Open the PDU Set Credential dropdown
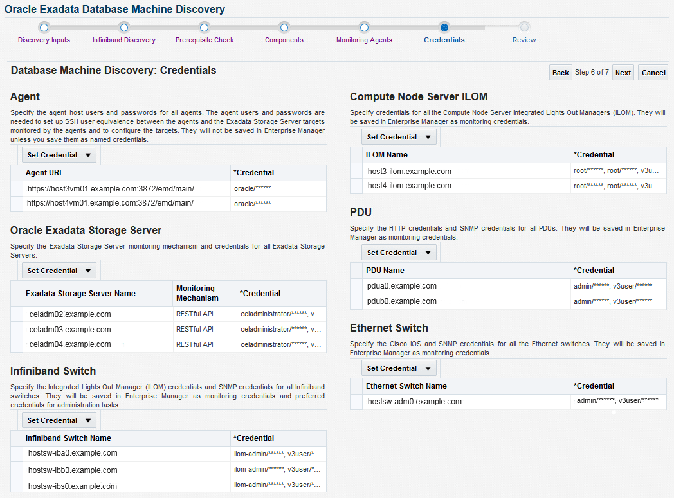The image size is (674, 498). pos(398,252)
